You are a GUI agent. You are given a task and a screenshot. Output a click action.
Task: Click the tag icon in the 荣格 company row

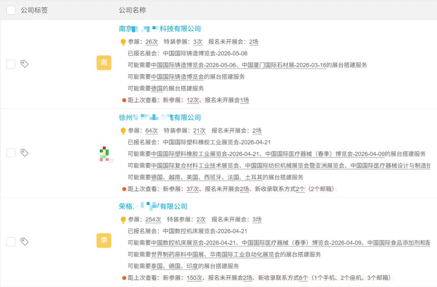[24, 241]
